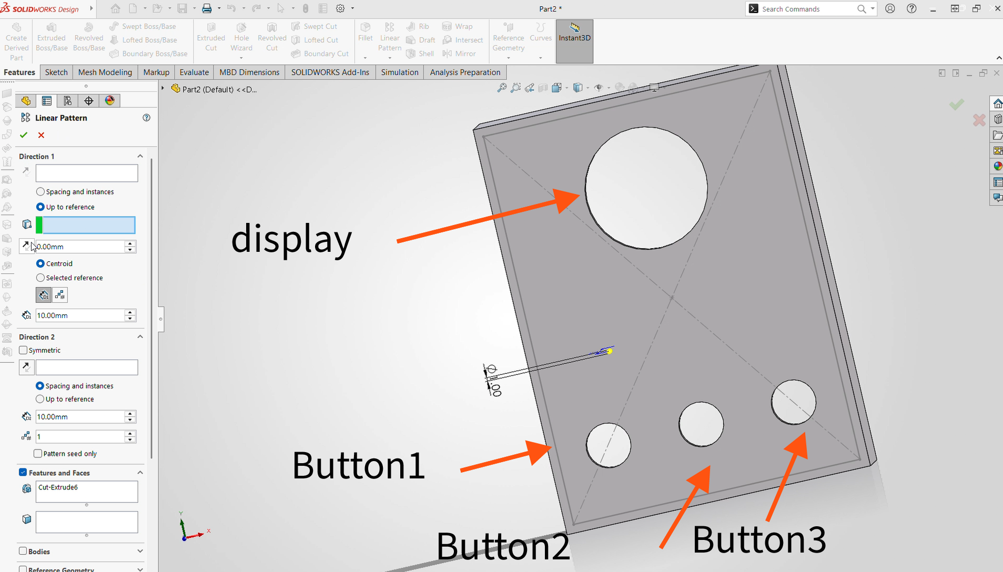Enable Symmetric checkbox in Direction 2
Viewport: 1003px width, 572px height.
(23, 350)
